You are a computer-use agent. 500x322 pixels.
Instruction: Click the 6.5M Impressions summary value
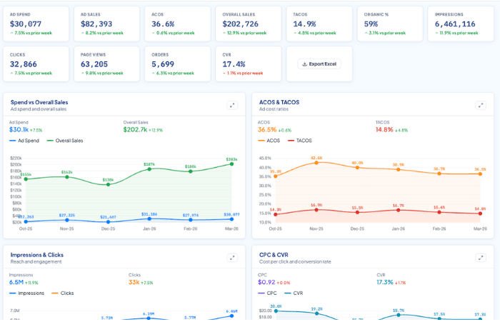tap(16, 282)
